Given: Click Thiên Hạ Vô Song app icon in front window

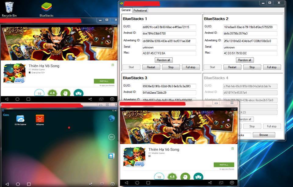Looking at the screenshot, I should click(x=134, y=157).
